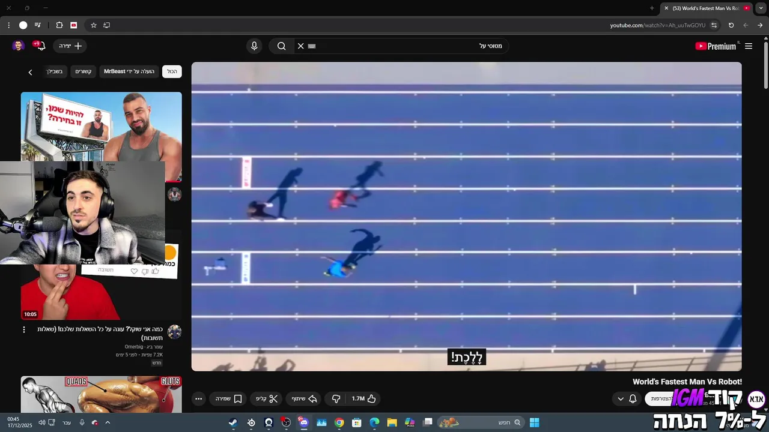Image resolution: width=769 pixels, height=432 pixels.
Task: Open Discord from taskbar
Action: 303,422
